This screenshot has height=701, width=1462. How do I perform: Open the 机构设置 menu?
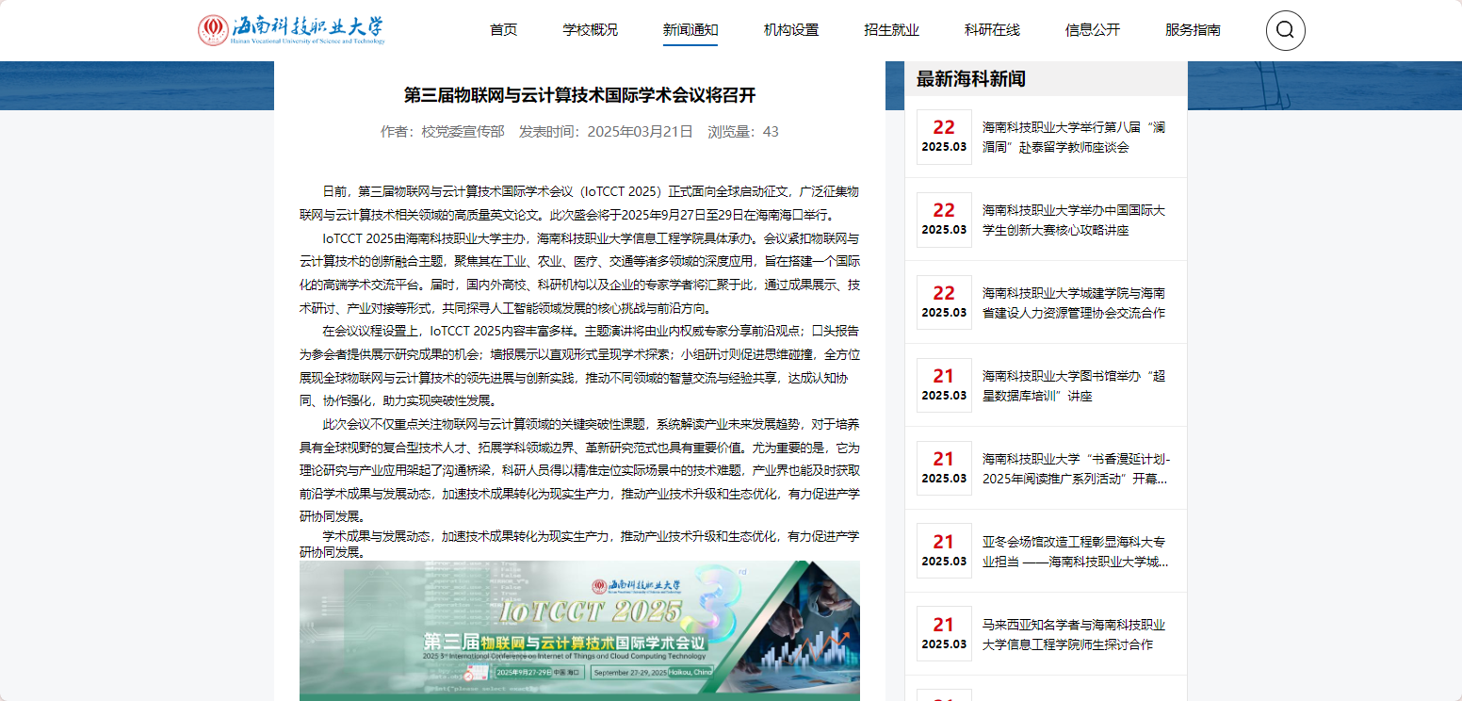point(791,30)
